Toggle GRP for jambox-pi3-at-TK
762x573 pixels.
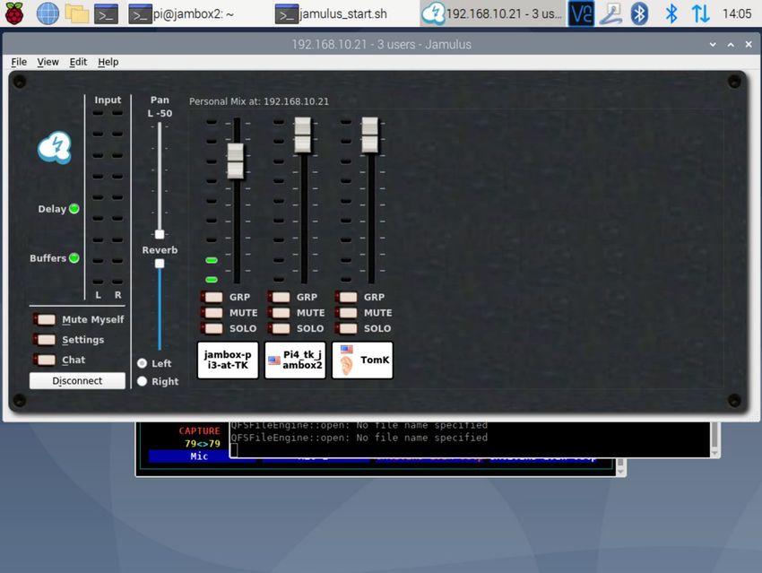pos(212,297)
